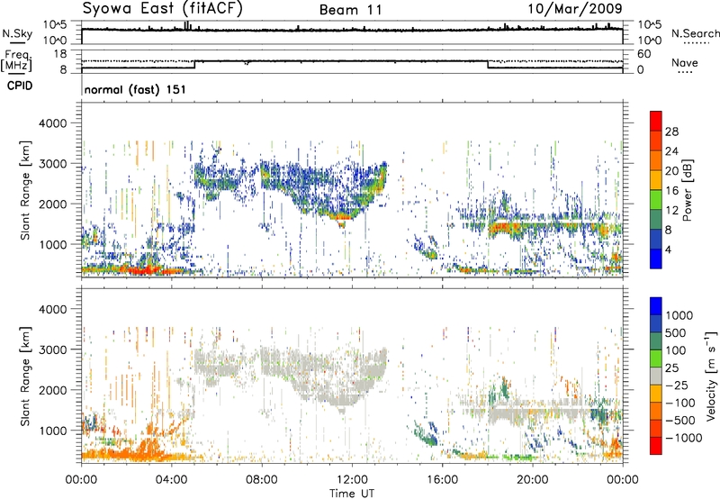Click "Slant Range [km]" label of velocity panel

tap(25, 376)
